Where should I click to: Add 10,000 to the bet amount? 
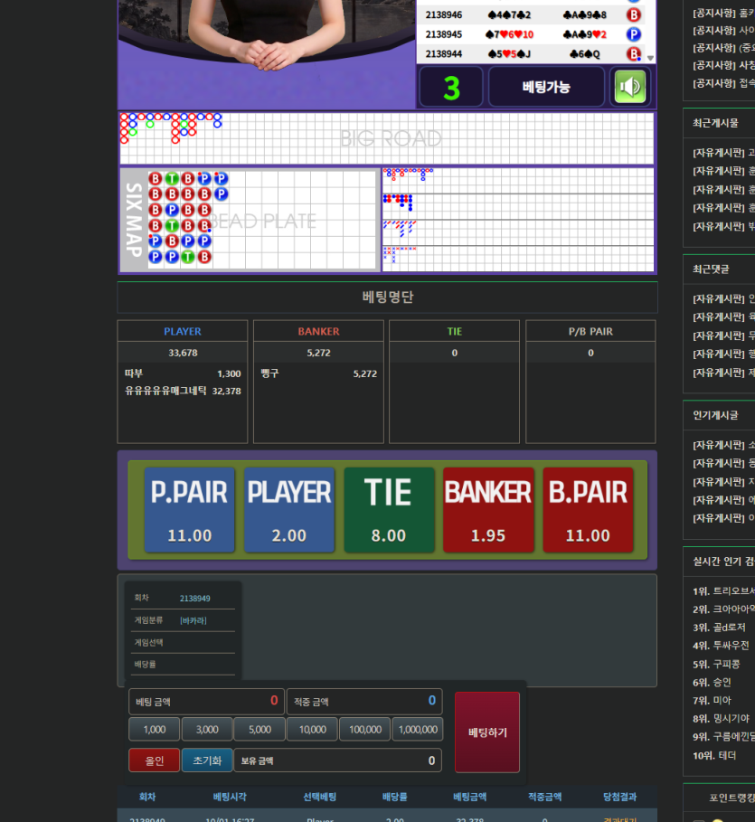pyautogui.click(x=313, y=729)
